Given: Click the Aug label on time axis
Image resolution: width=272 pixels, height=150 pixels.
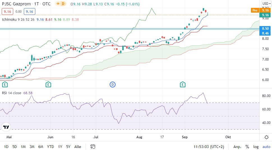Looking at the screenshot, I should (x=139, y=137).
